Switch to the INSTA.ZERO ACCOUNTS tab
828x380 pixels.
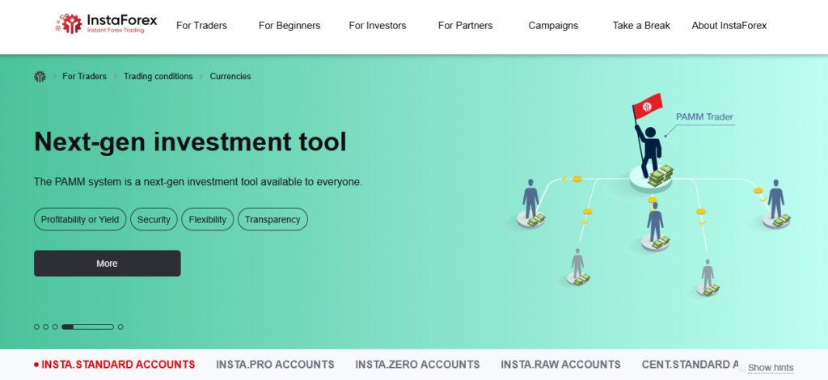click(417, 365)
